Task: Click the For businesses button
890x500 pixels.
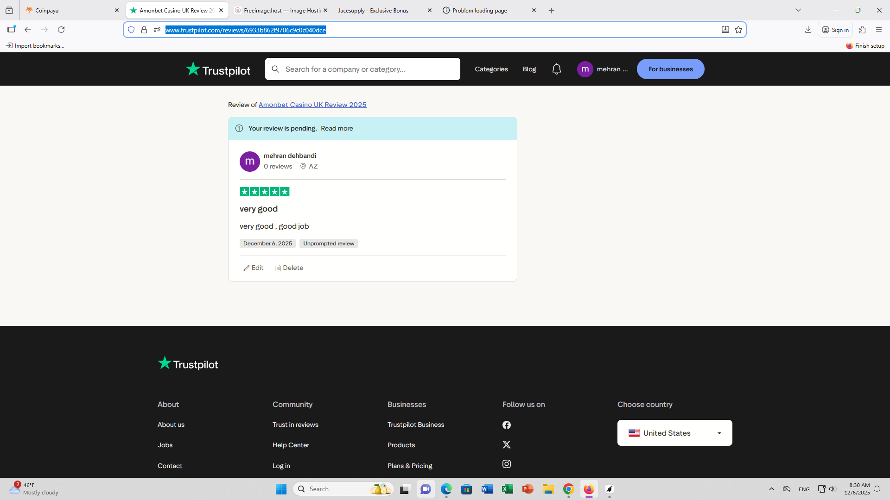Action: 670,69
